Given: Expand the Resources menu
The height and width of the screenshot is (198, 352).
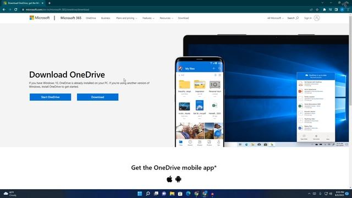Looking at the screenshot, I should [166, 18].
